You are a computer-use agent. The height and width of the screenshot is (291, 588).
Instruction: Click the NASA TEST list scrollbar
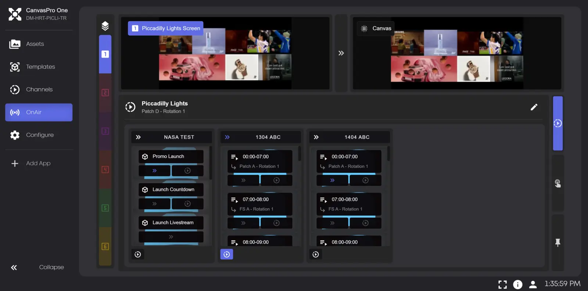tap(211, 163)
